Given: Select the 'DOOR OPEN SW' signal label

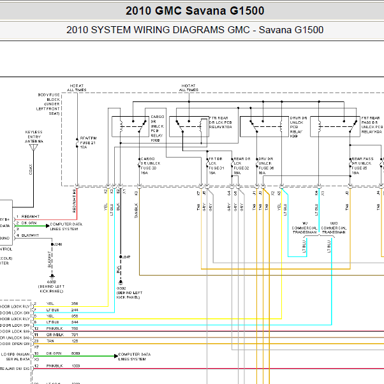Looking at the screenshot, I should 15,344.
